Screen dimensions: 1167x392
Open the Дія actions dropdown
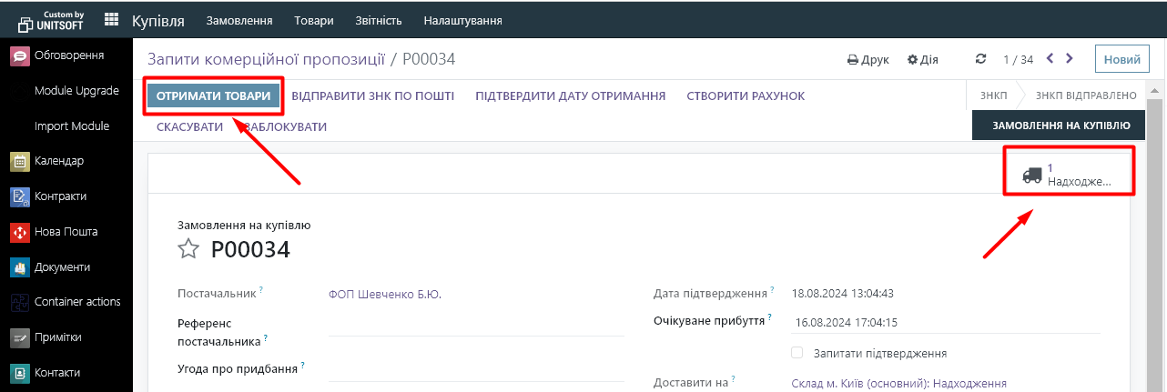pos(923,60)
